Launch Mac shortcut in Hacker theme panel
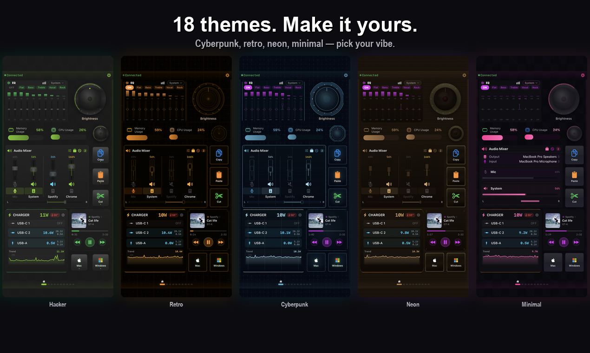 (x=79, y=262)
